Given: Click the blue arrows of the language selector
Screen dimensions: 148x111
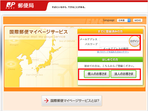Looking at the screenshot, I should [x=129, y=20].
